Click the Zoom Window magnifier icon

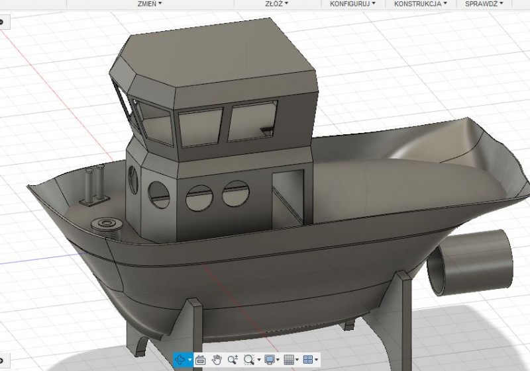click(249, 360)
